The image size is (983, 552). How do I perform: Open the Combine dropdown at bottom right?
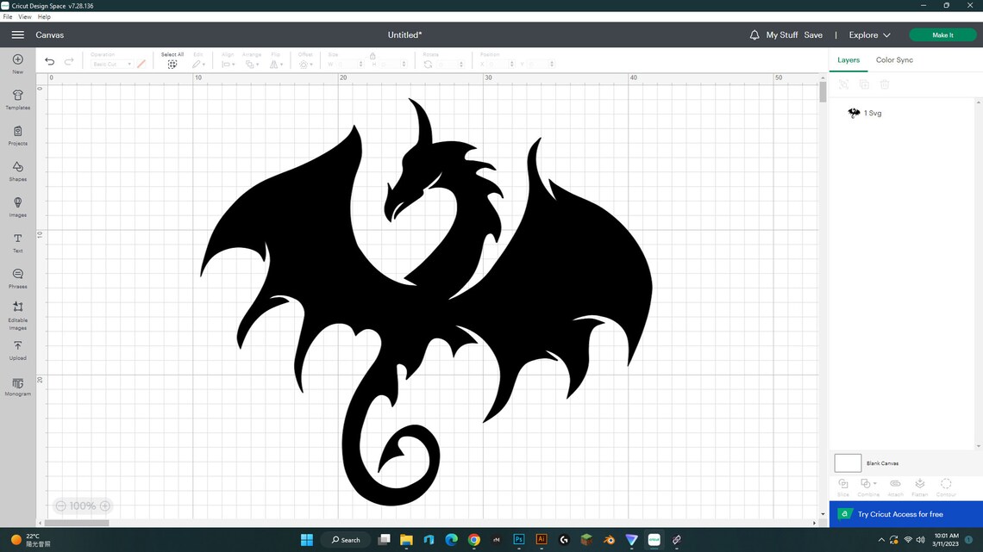868,485
